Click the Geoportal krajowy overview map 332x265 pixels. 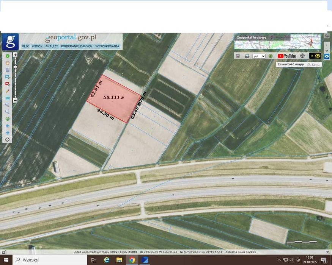pos(277,42)
